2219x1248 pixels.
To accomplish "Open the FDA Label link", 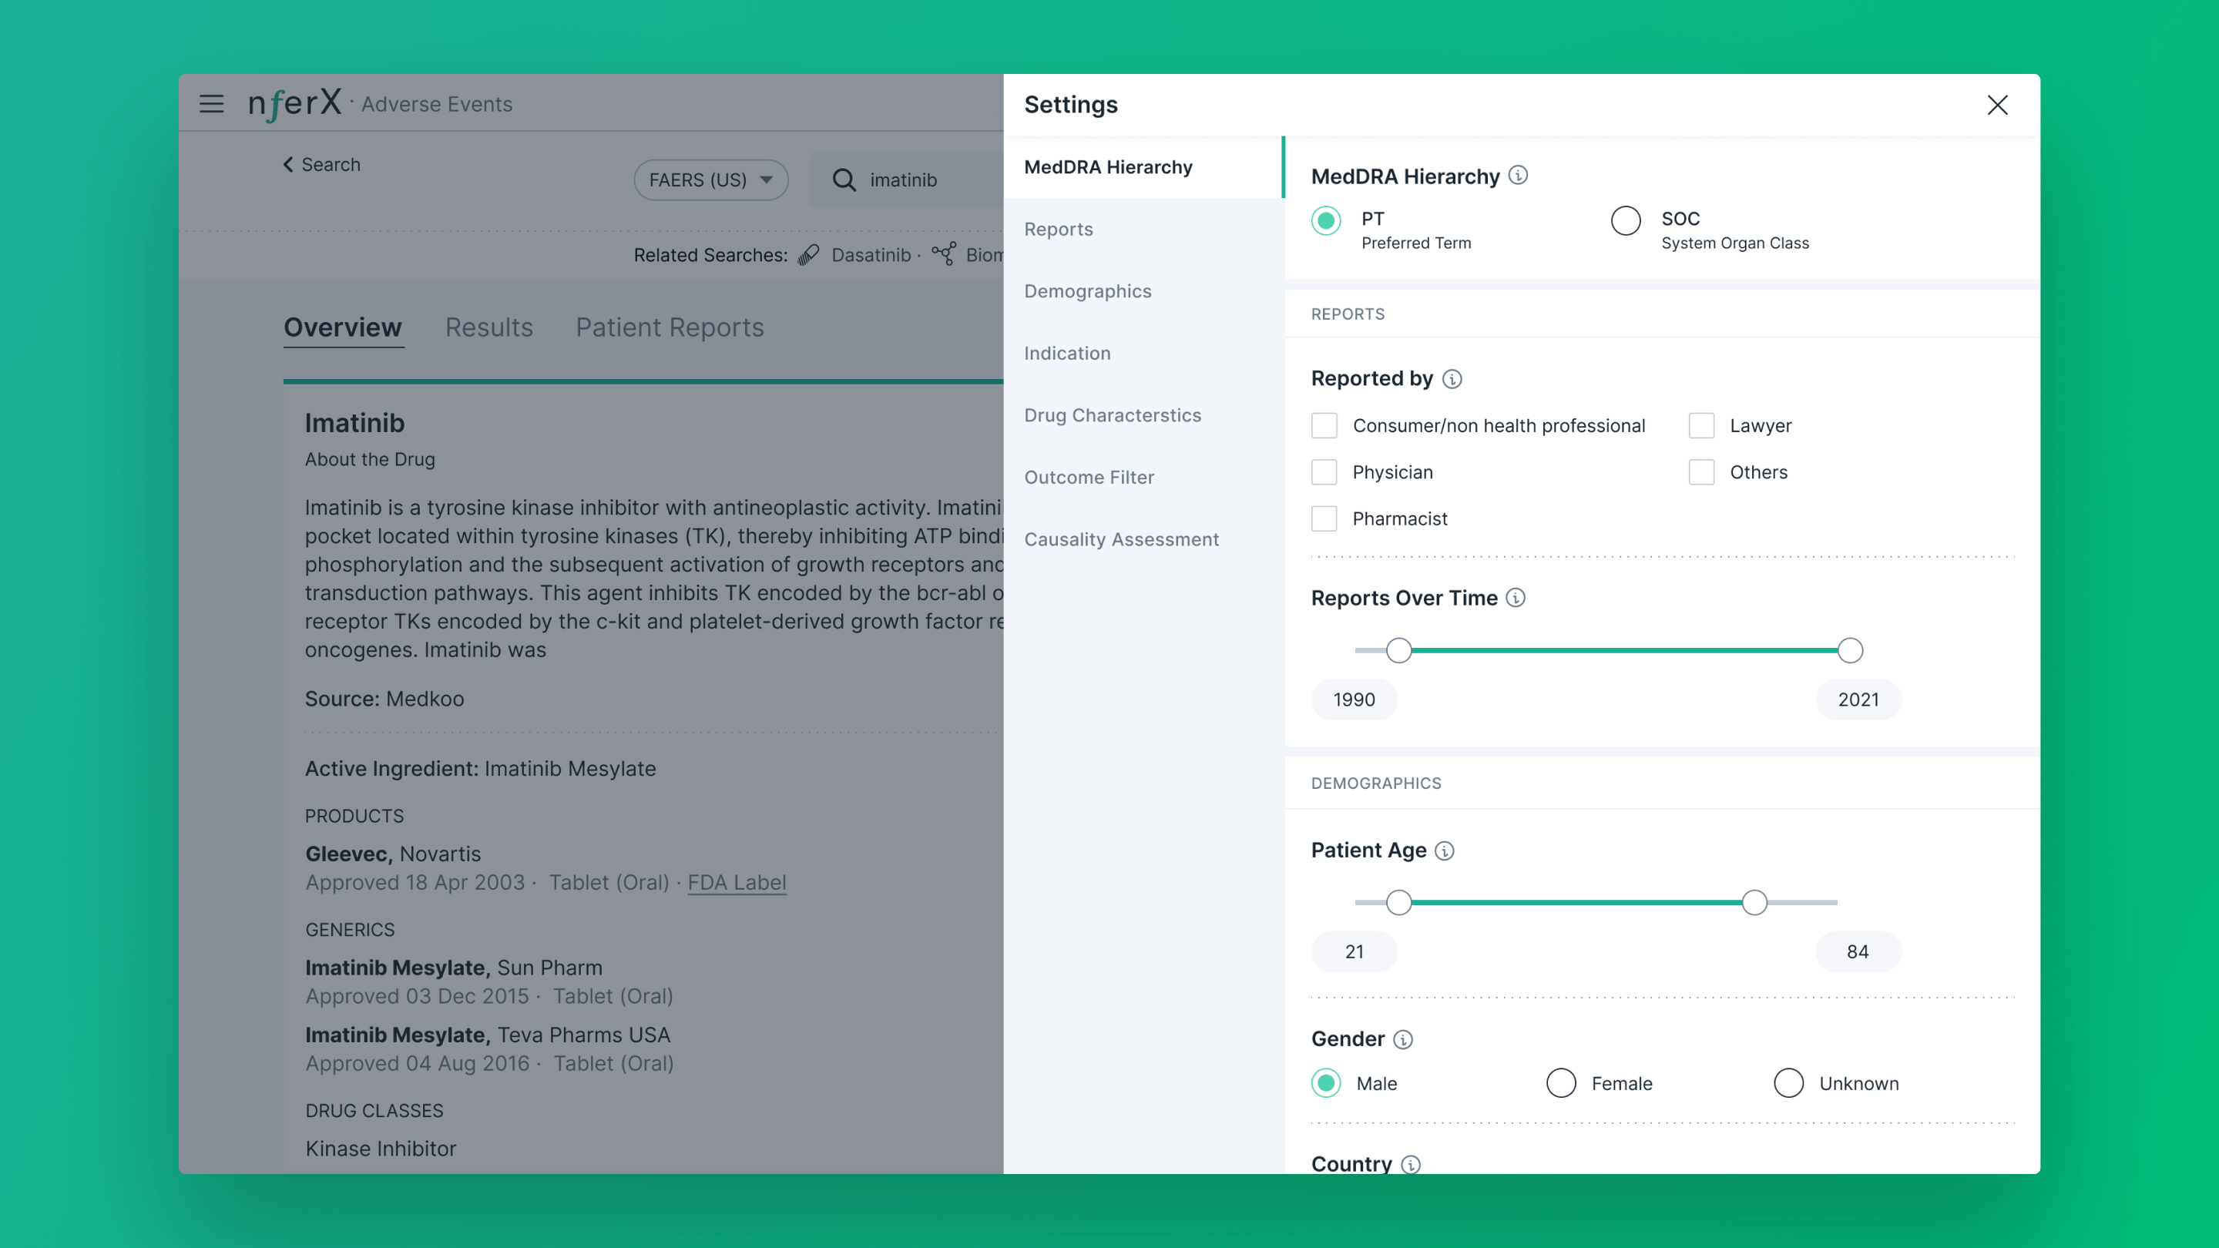I will (x=737, y=883).
